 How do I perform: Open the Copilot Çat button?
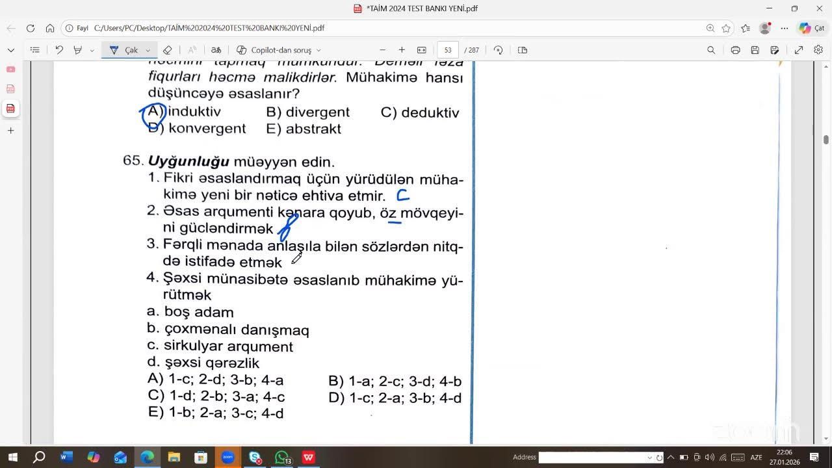[x=812, y=28]
